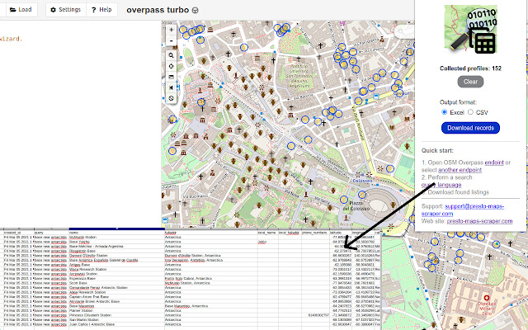Select the fulladdr column header cell

coord(211,233)
